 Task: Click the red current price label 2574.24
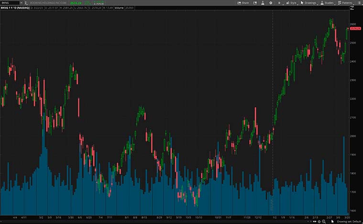355,29
